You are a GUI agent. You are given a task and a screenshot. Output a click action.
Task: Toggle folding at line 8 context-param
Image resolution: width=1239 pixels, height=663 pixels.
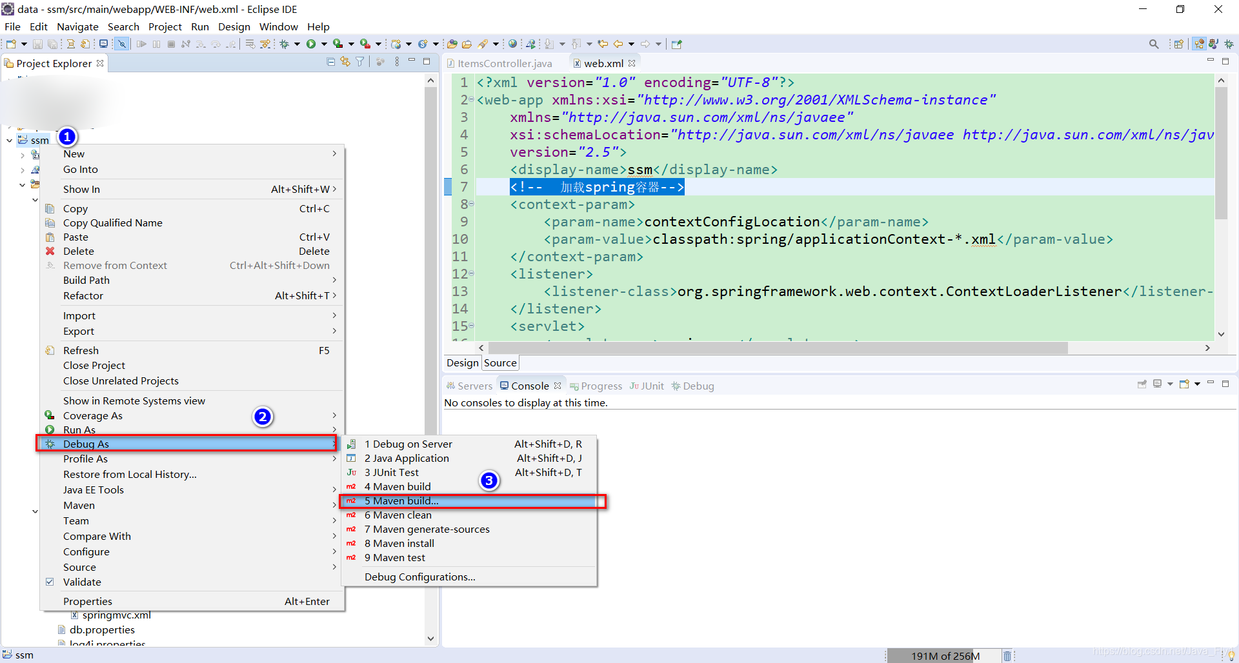pyautogui.click(x=471, y=204)
